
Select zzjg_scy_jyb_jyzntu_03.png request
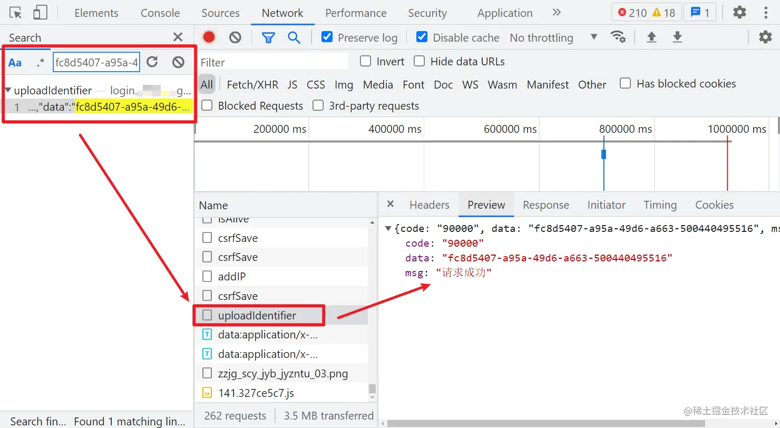click(281, 374)
